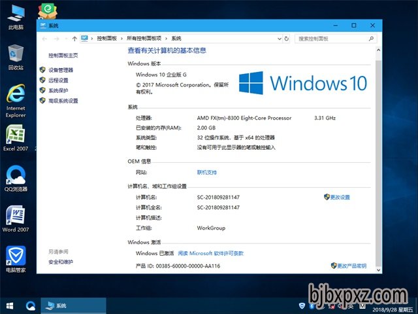Viewport: 418px width, 314px height.
Task: Open 高级系统设置 in the sidebar
Action: point(63,101)
